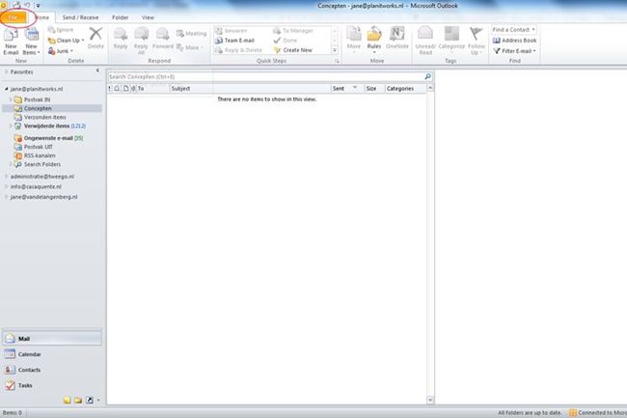Image resolution: width=627 pixels, height=418 pixels.
Task: Open the Postvak UIT folder
Action: click(38, 147)
